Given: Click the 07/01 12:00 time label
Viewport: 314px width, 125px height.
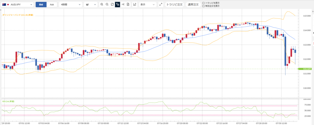Looking at the screenshot, I should [x=24, y=123].
